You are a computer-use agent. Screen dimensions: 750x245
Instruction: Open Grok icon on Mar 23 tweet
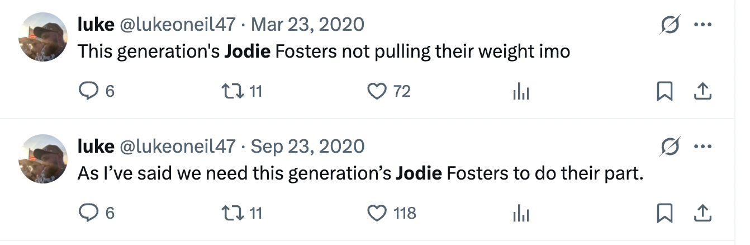(x=668, y=25)
